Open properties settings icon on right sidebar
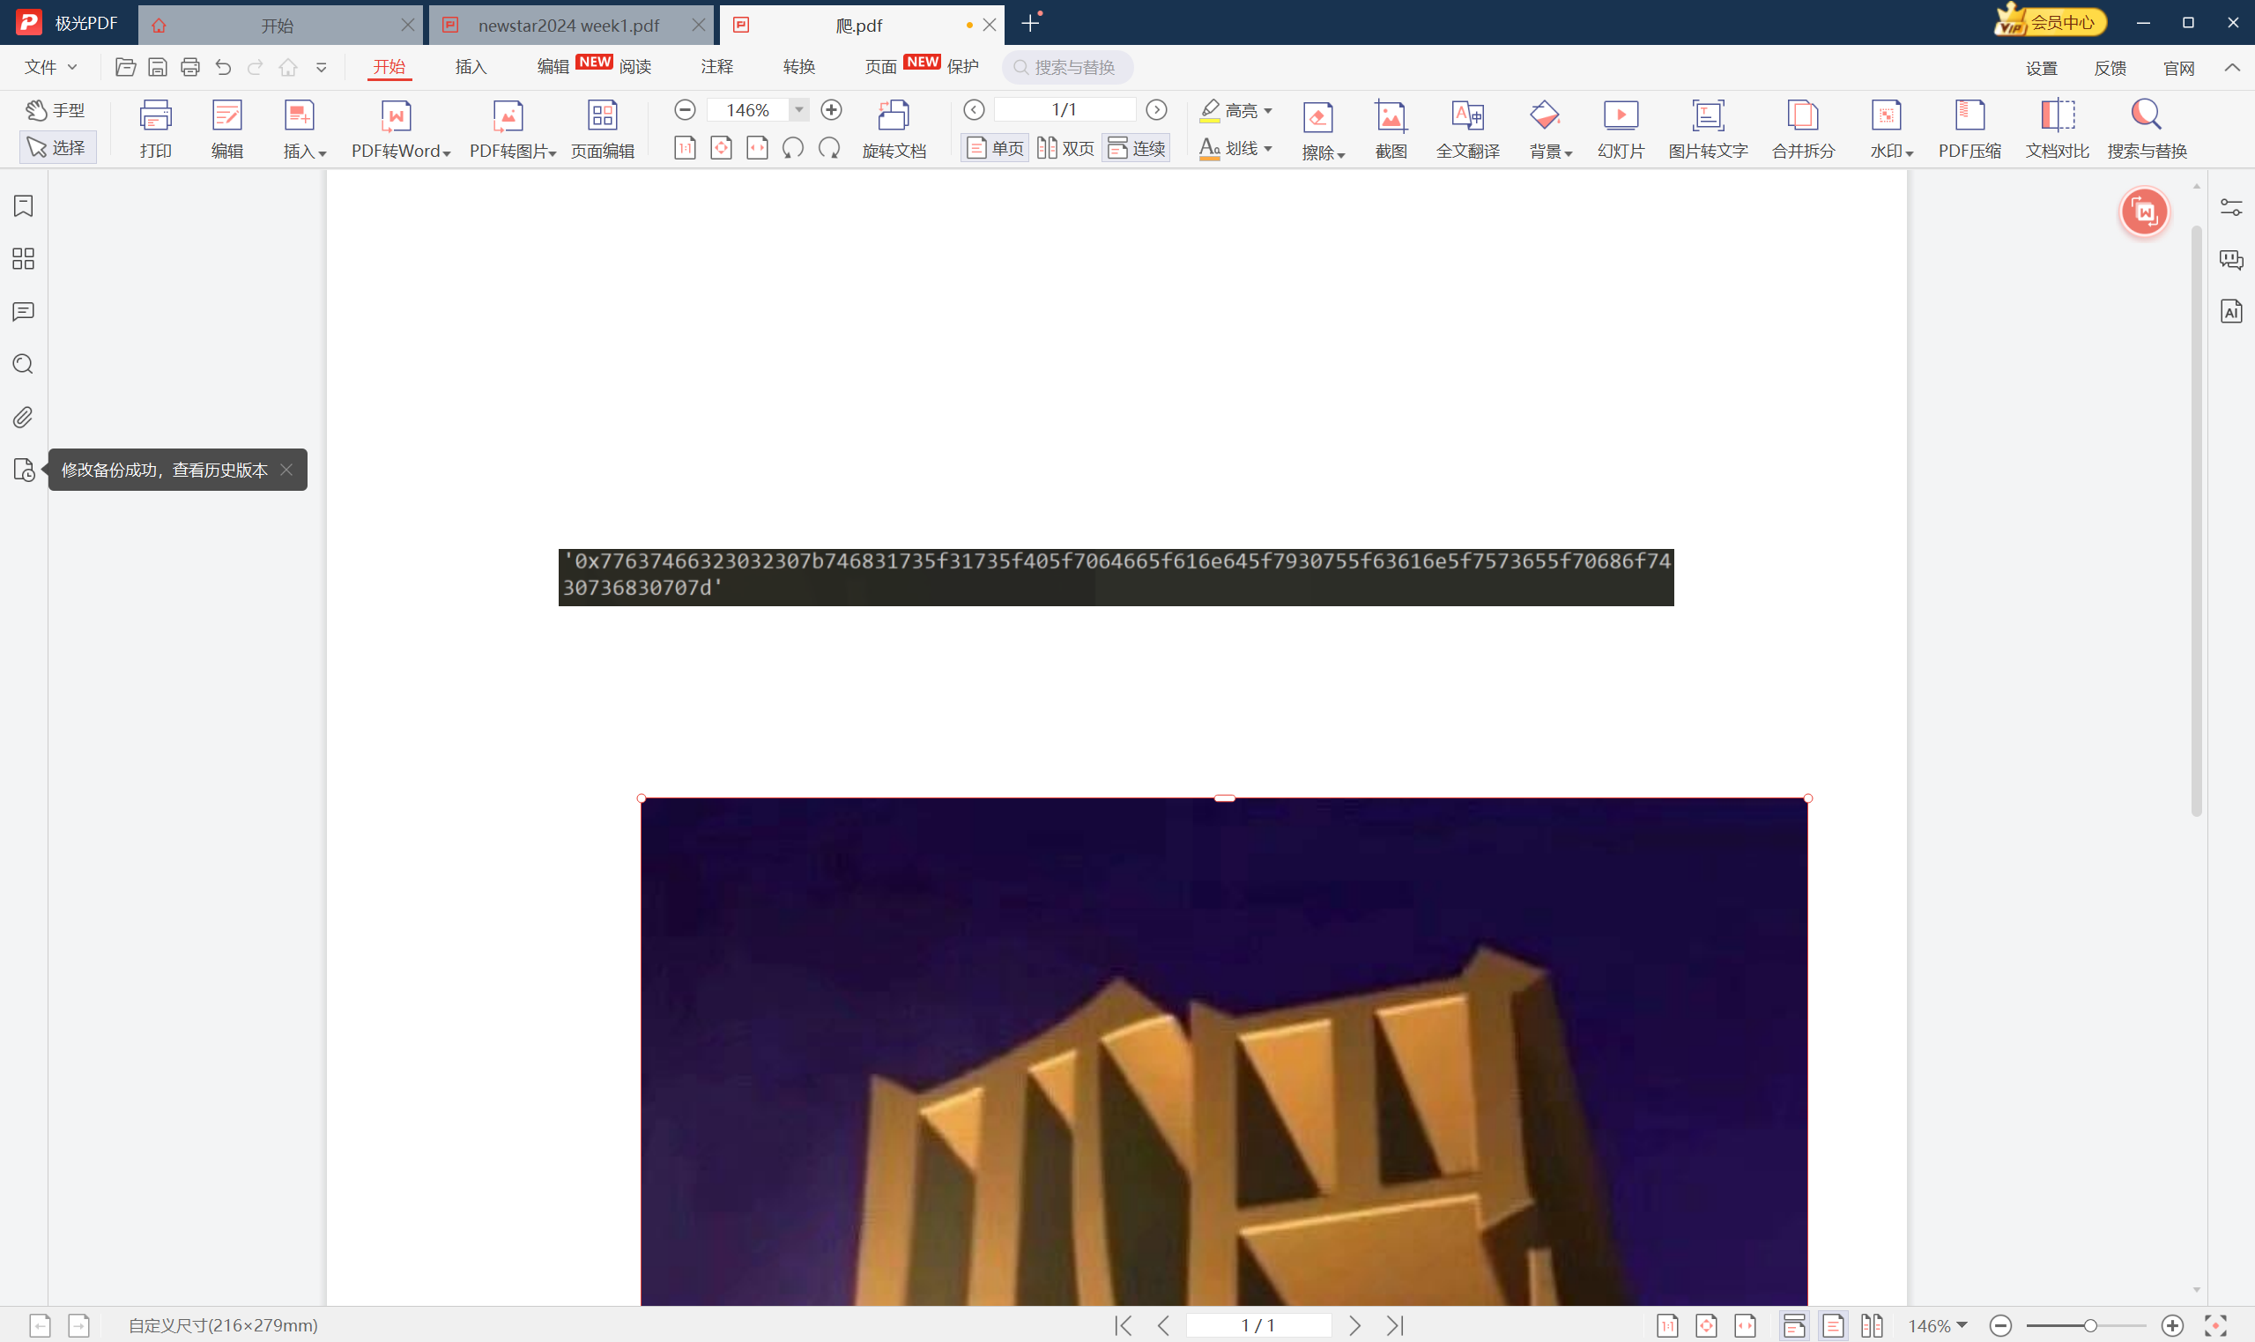The height and width of the screenshot is (1342, 2255). (x=2230, y=208)
